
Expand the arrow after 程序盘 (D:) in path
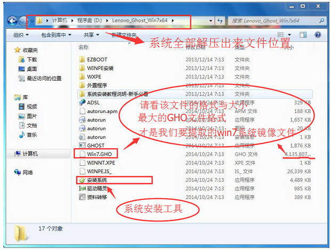[x=107, y=21]
